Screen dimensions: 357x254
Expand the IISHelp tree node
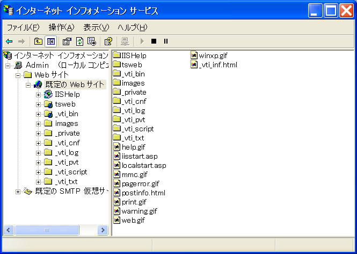pyautogui.click(x=39, y=94)
